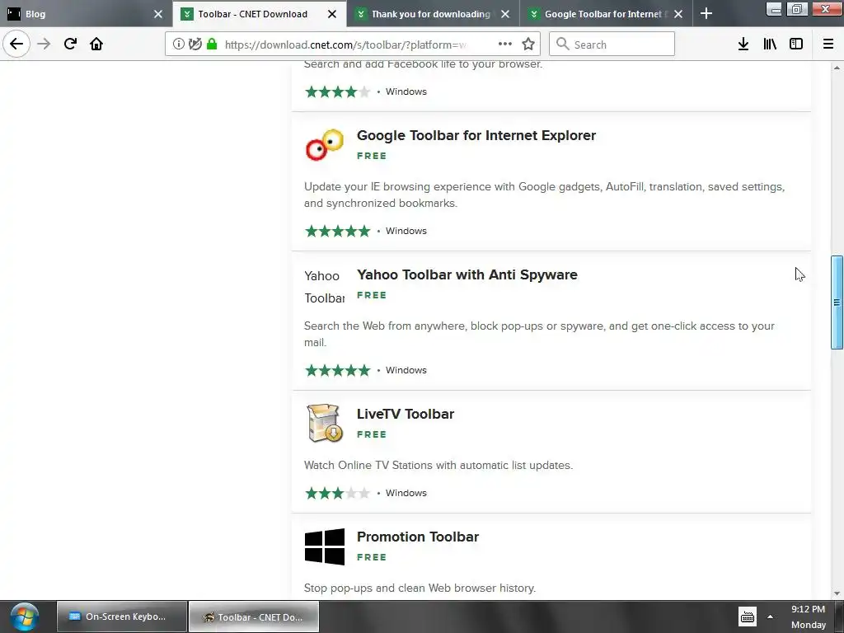Click the scrollbar up arrow
The height and width of the screenshot is (633, 844).
[x=837, y=68]
